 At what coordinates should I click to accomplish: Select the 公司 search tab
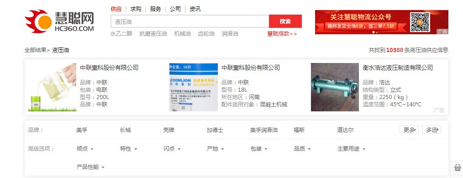(175, 9)
